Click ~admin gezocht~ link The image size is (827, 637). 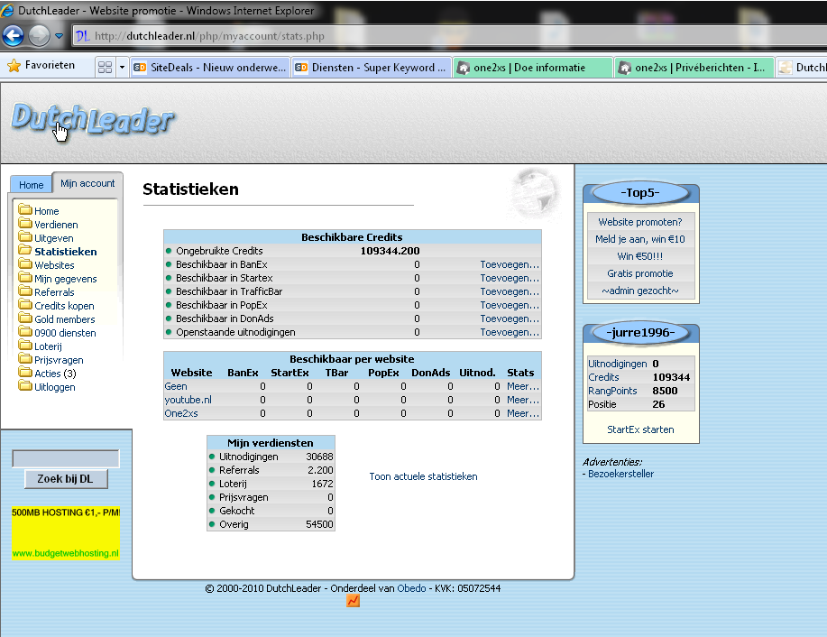639,291
